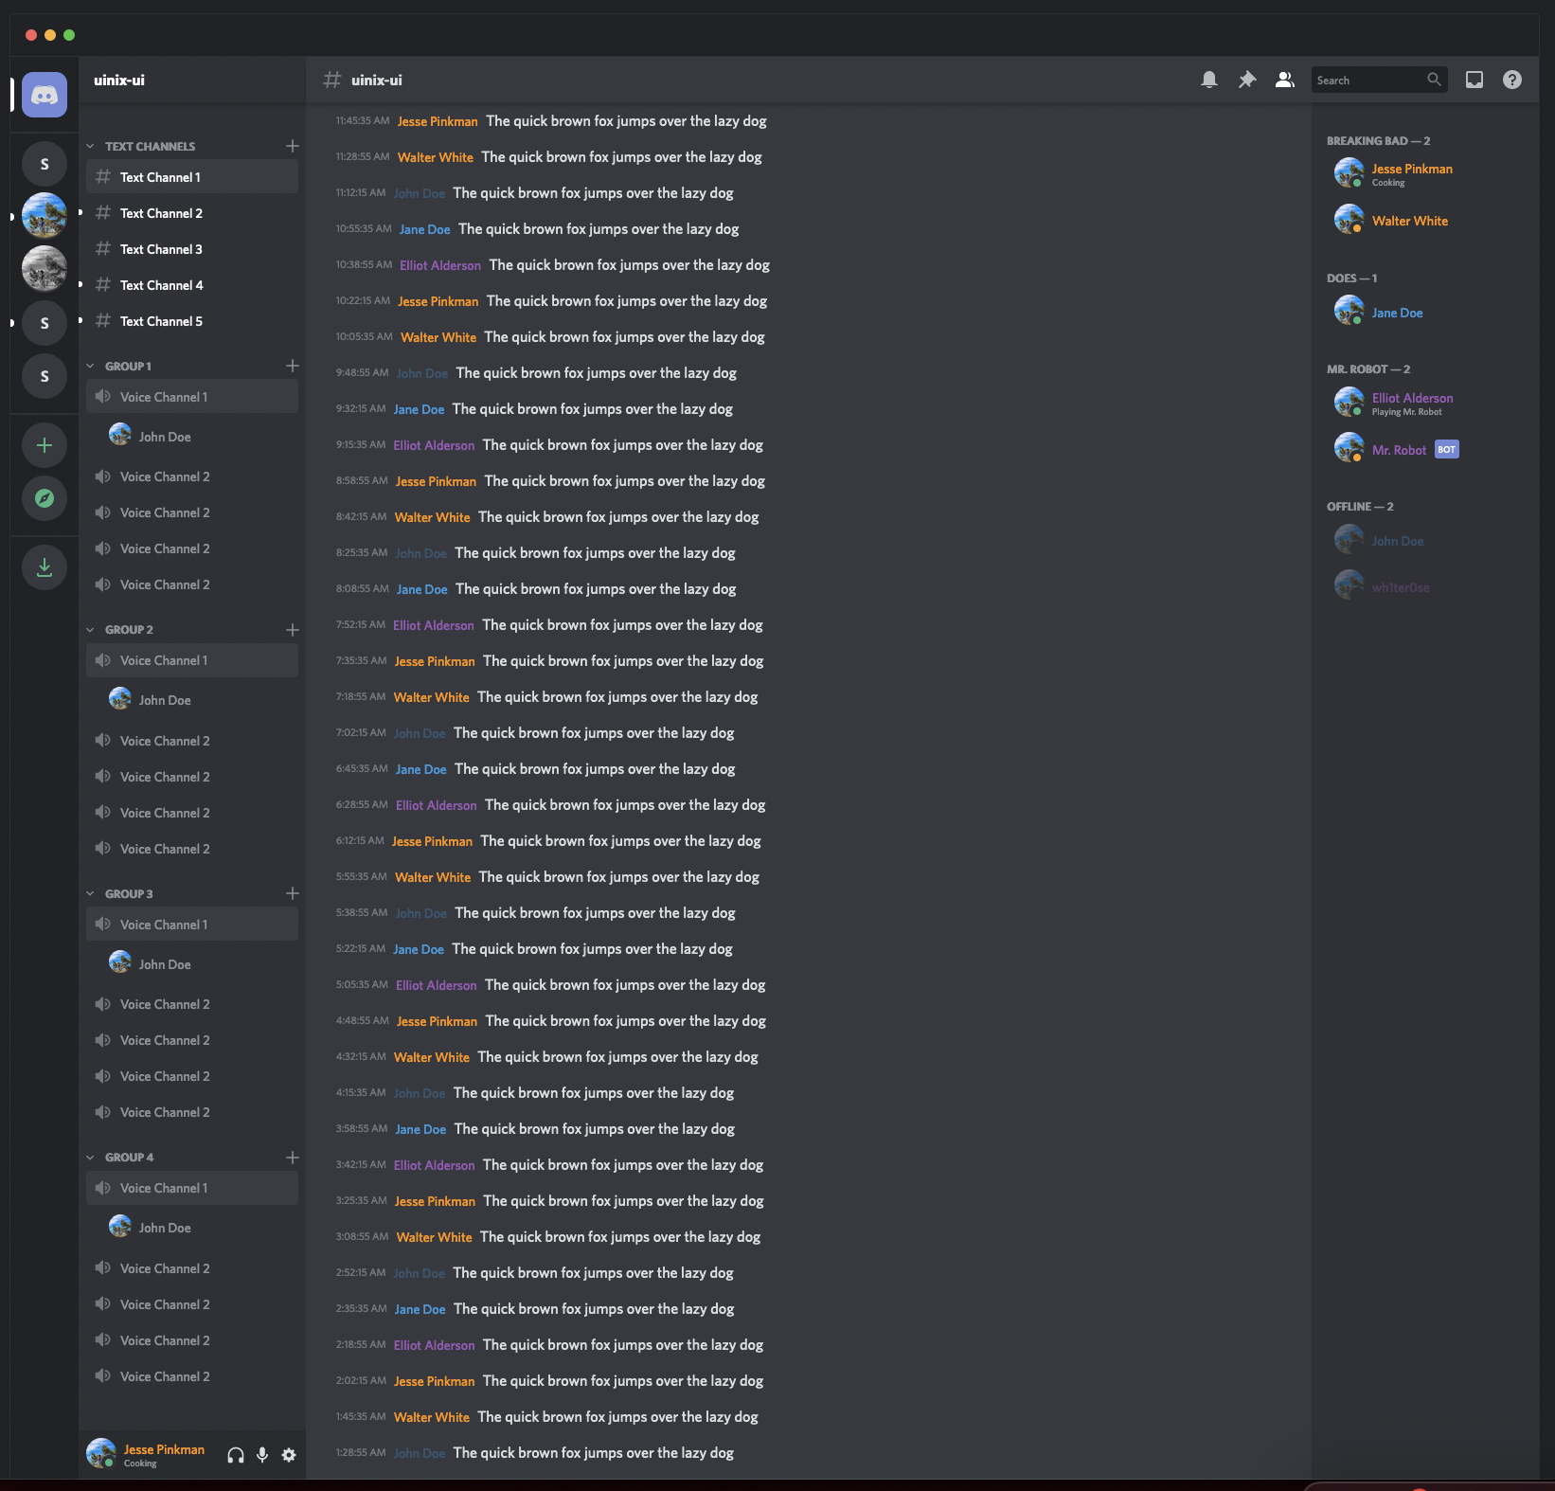Open Help via the question mark icon
The width and height of the screenshot is (1555, 1491).
(x=1511, y=80)
